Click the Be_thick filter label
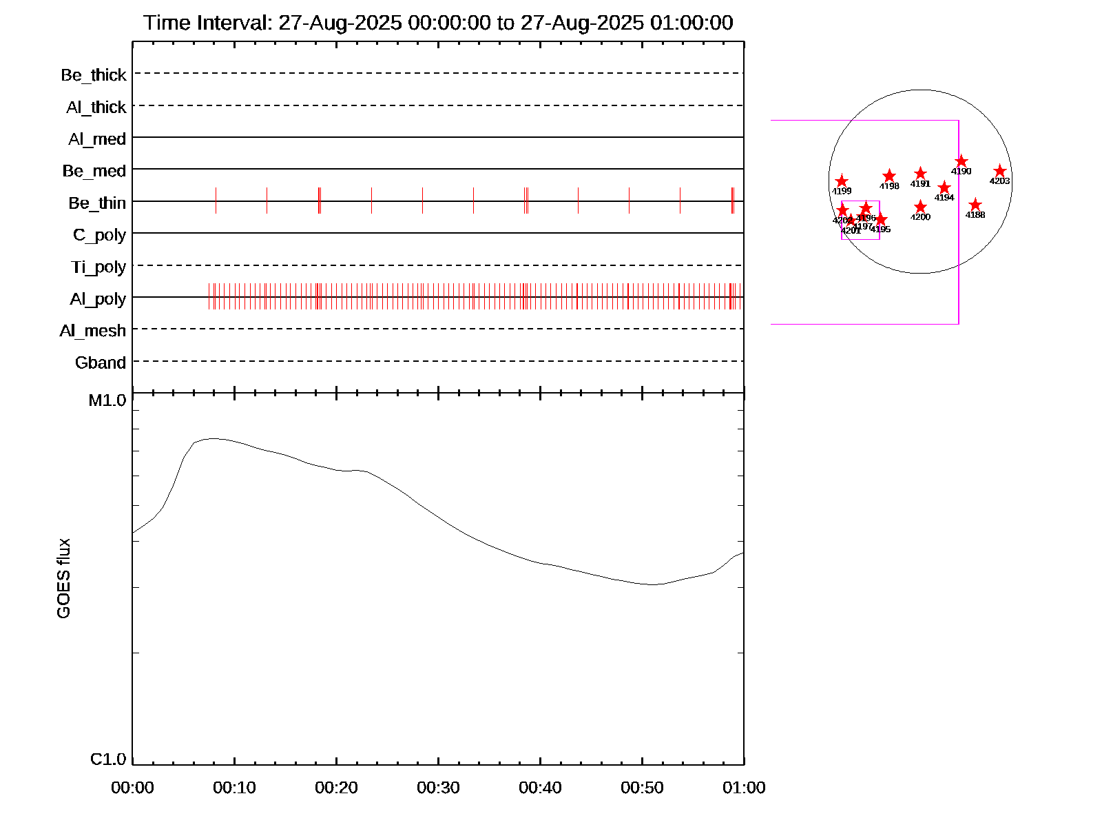Screen dimensions: 1102x827 (94, 74)
